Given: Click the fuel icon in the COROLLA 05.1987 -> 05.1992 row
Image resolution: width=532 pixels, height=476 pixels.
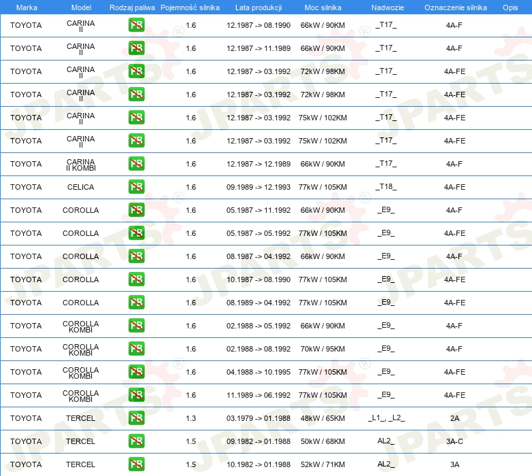Looking at the screenshot, I should [x=136, y=233].
